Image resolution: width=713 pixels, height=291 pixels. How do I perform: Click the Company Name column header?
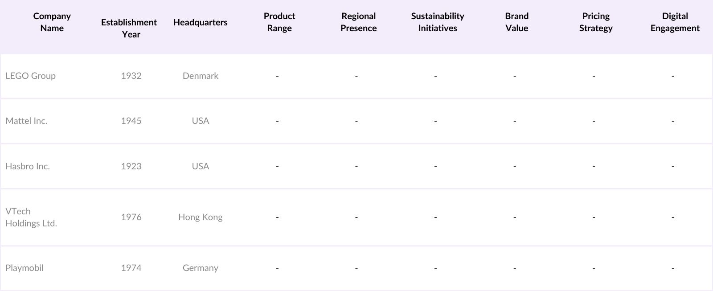point(52,22)
